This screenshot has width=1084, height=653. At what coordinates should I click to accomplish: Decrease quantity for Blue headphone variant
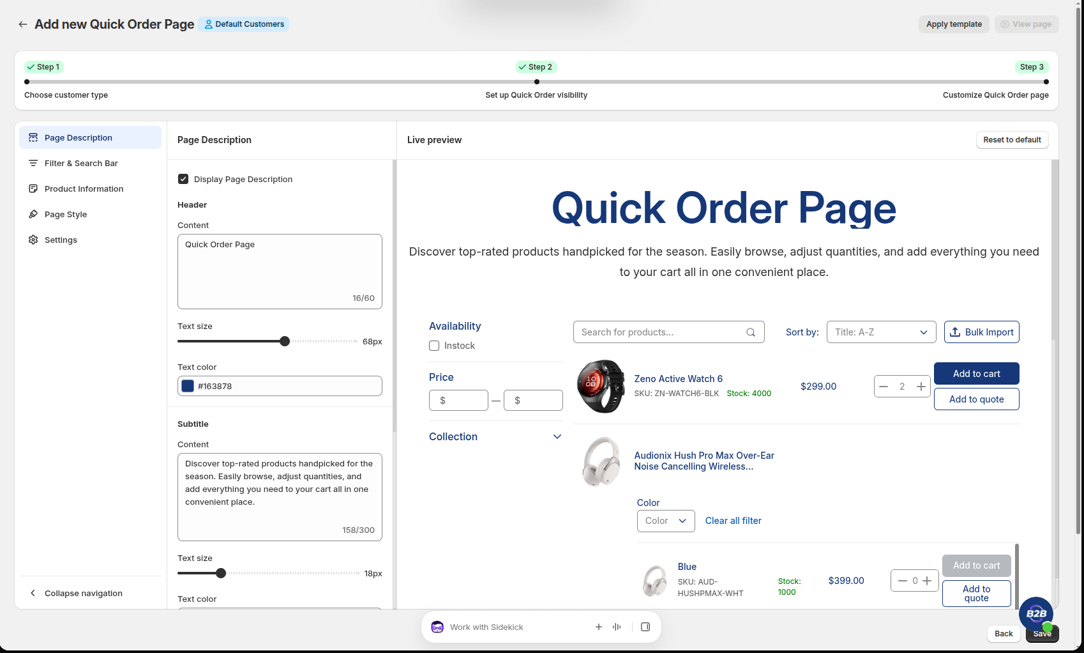point(902,581)
